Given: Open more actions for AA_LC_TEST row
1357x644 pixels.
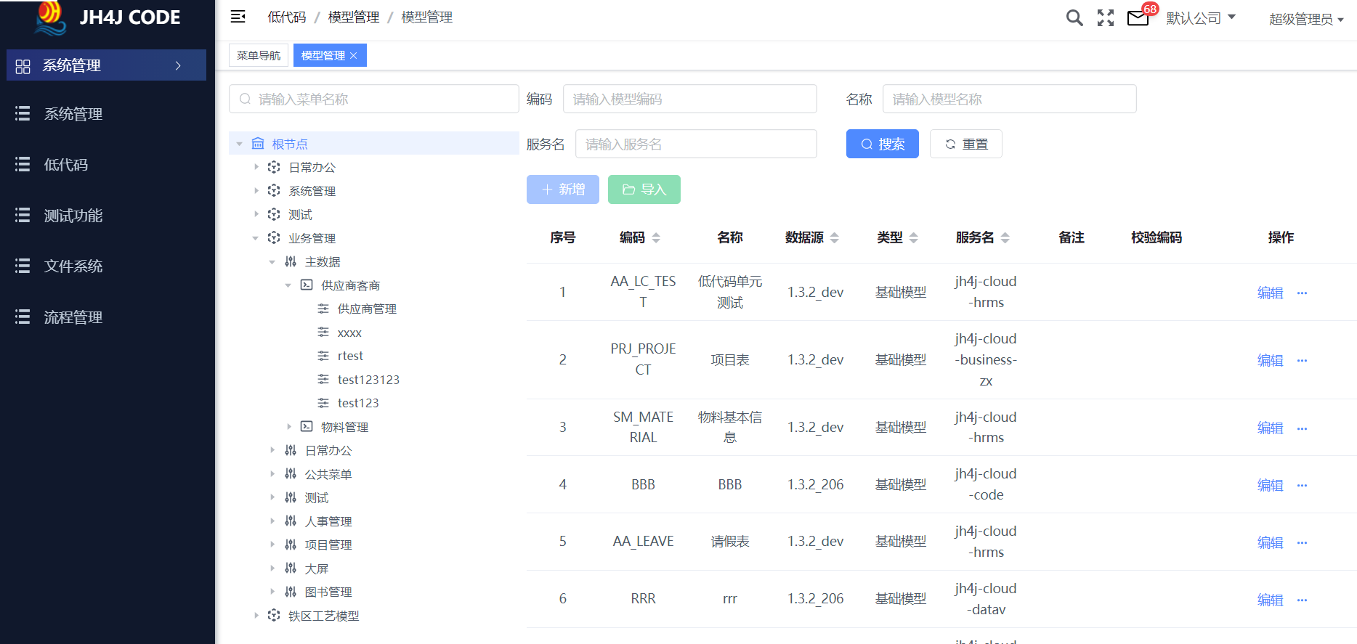Looking at the screenshot, I should [1302, 293].
